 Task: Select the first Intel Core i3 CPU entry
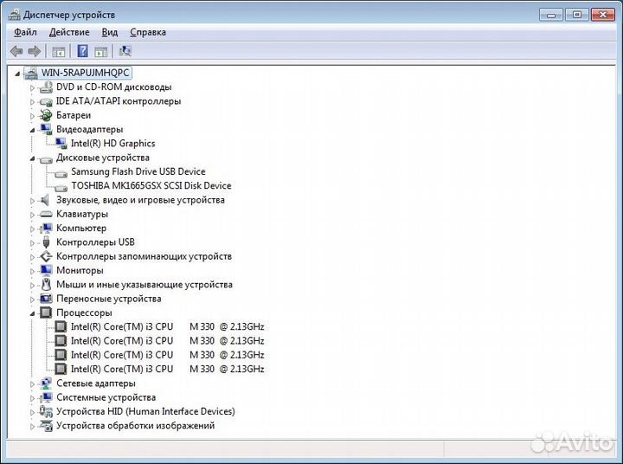pos(167,326)
